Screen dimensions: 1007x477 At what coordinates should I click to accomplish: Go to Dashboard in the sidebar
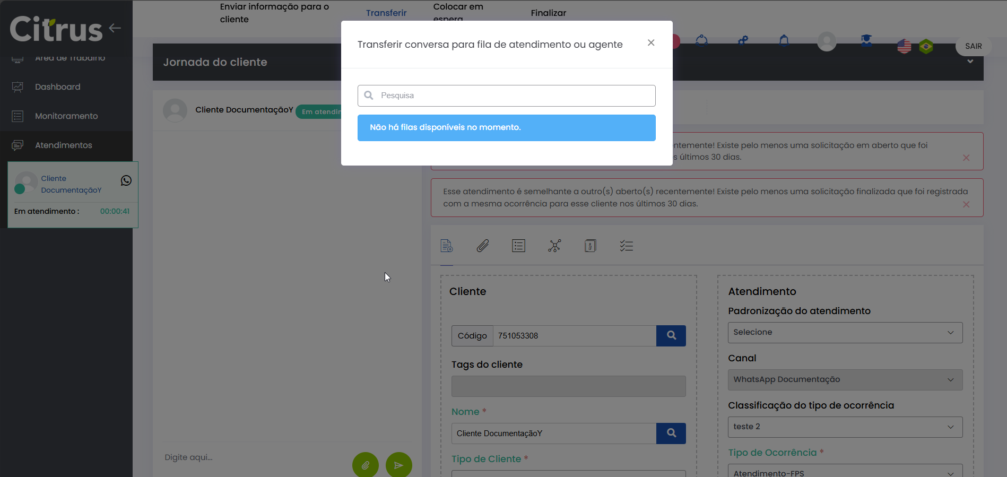(x=57, y=87)
